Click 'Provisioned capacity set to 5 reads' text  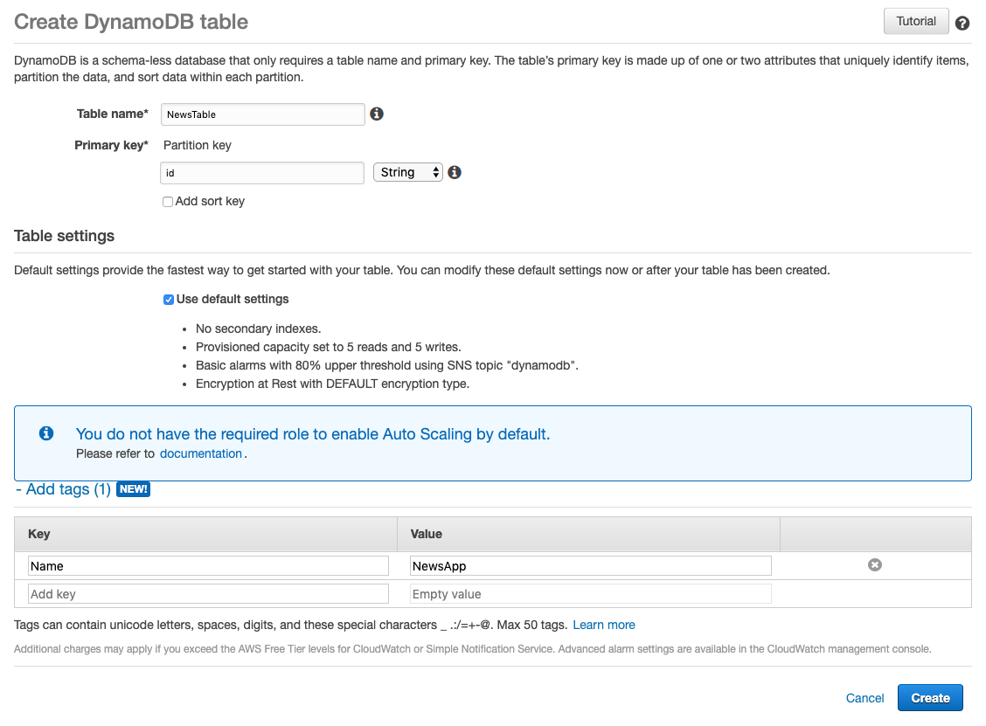coord(329,347)
